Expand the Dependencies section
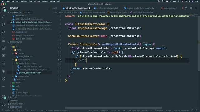 17,104
